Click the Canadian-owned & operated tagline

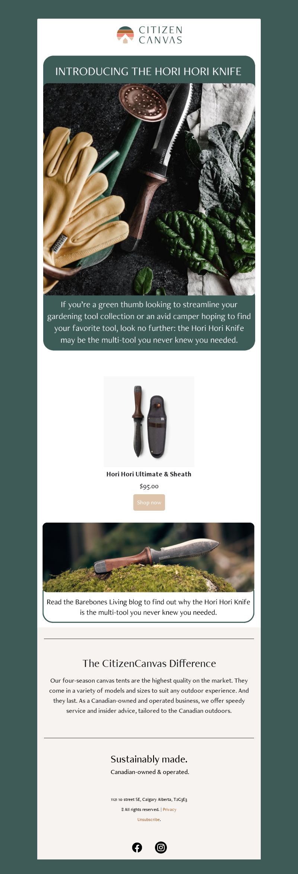150,772
